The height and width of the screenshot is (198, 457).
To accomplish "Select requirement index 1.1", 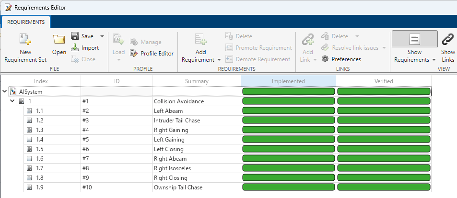I will click(40, 111).
